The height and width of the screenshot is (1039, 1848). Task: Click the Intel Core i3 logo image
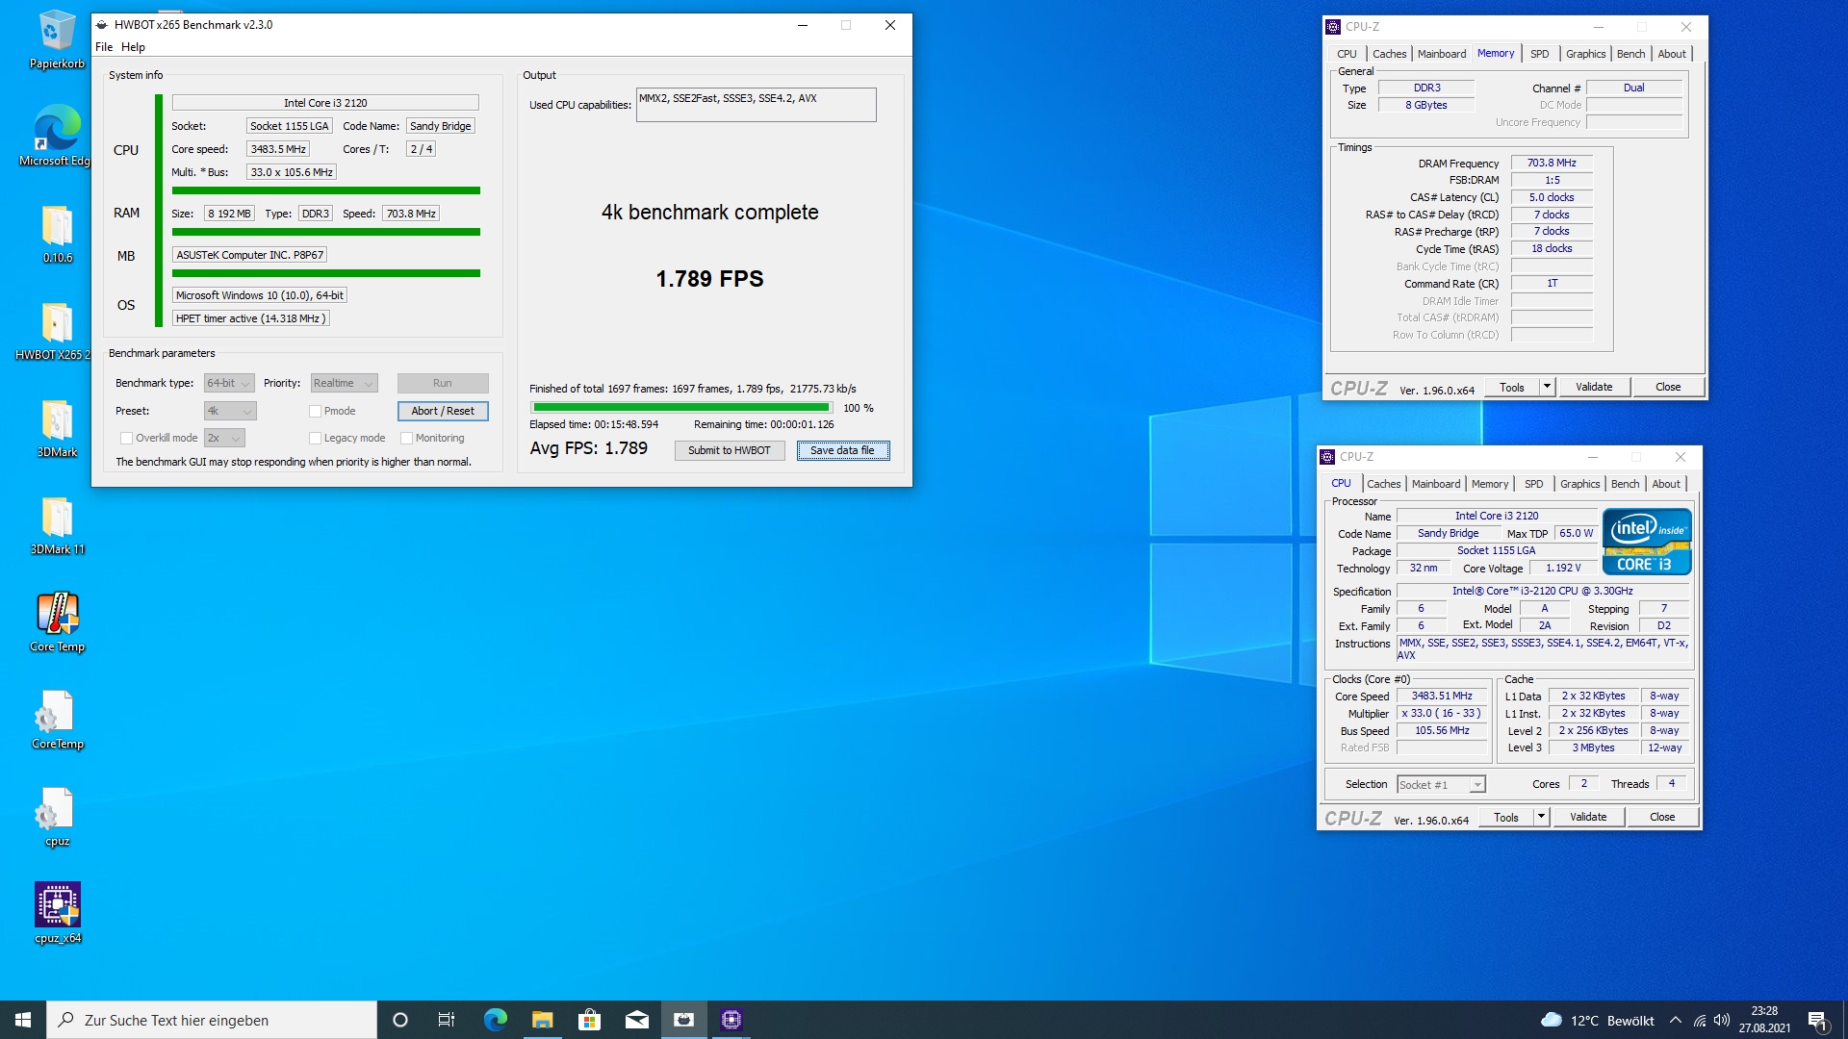(x=1647, y=542)
